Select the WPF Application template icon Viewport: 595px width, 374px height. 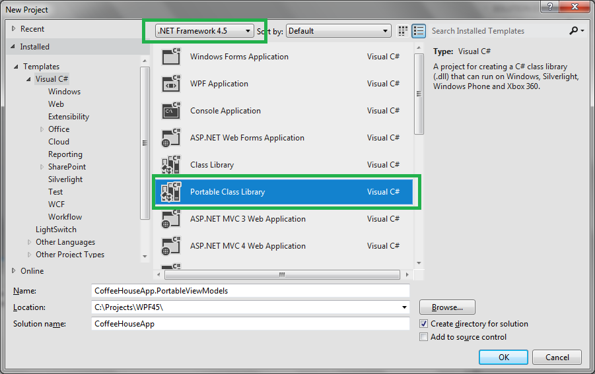click(x=171, y=84)
